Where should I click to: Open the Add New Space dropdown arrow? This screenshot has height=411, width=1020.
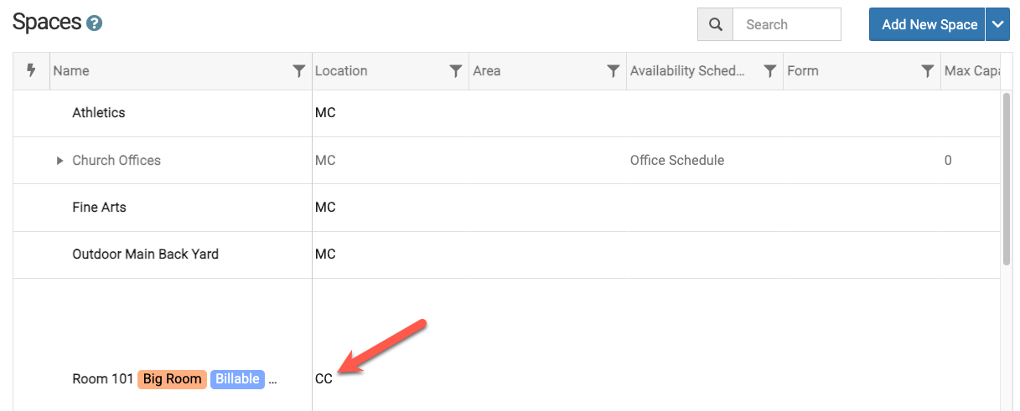coord(997,24)
